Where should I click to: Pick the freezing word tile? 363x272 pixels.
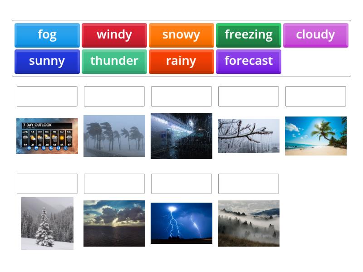(x=248, y=35)
